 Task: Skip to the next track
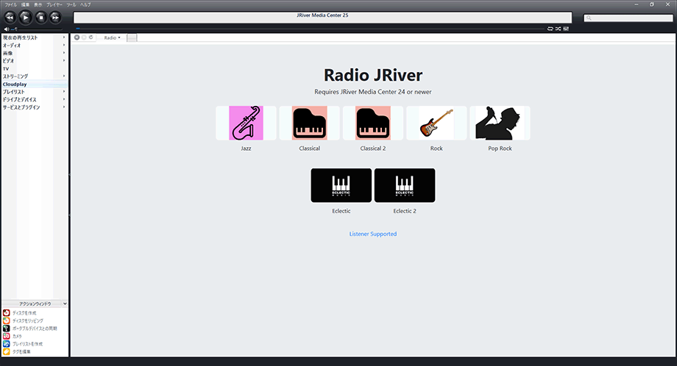55,17
